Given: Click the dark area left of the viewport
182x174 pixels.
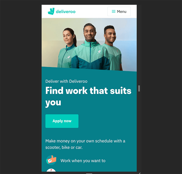Looking at the screenshot, I should [21, 87].
